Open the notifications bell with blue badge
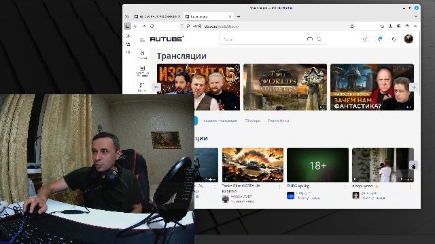 click(x=380, y=39)
